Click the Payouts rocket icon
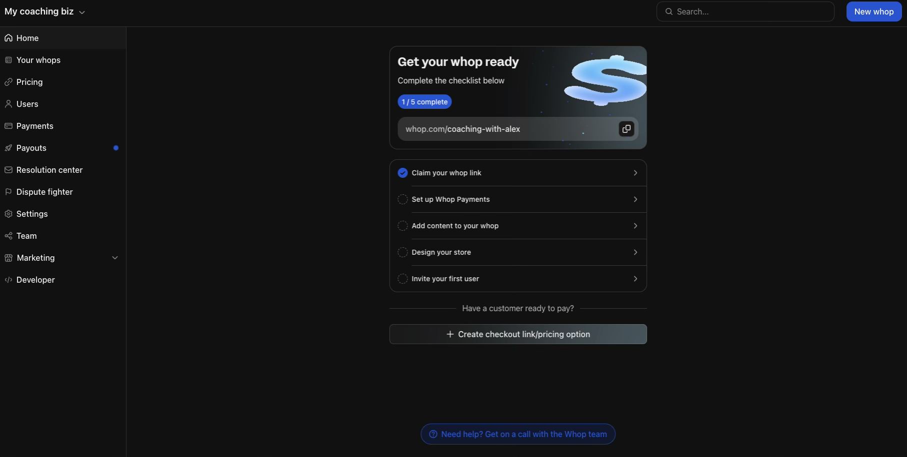The width and height of the screenshot is (907, 457). tap(8, 148)
